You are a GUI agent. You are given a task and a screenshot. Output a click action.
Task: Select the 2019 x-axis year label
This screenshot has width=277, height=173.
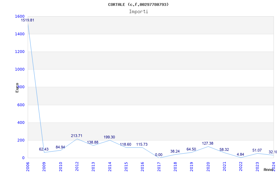pos(192,167)
